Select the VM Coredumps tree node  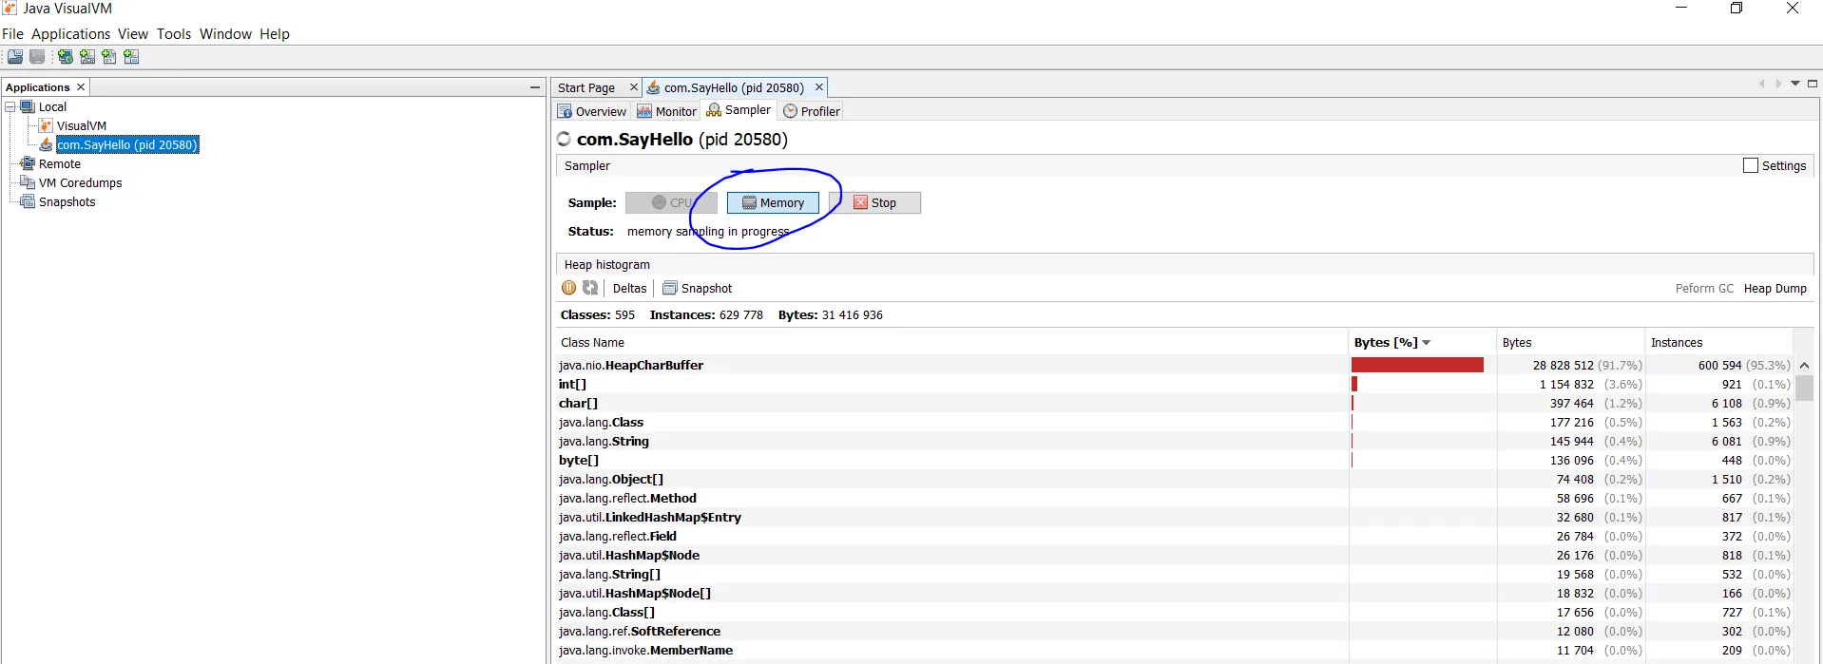(x=81, y=182)
